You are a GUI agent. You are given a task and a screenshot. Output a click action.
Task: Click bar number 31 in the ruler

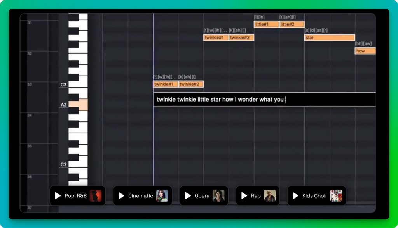30,23
